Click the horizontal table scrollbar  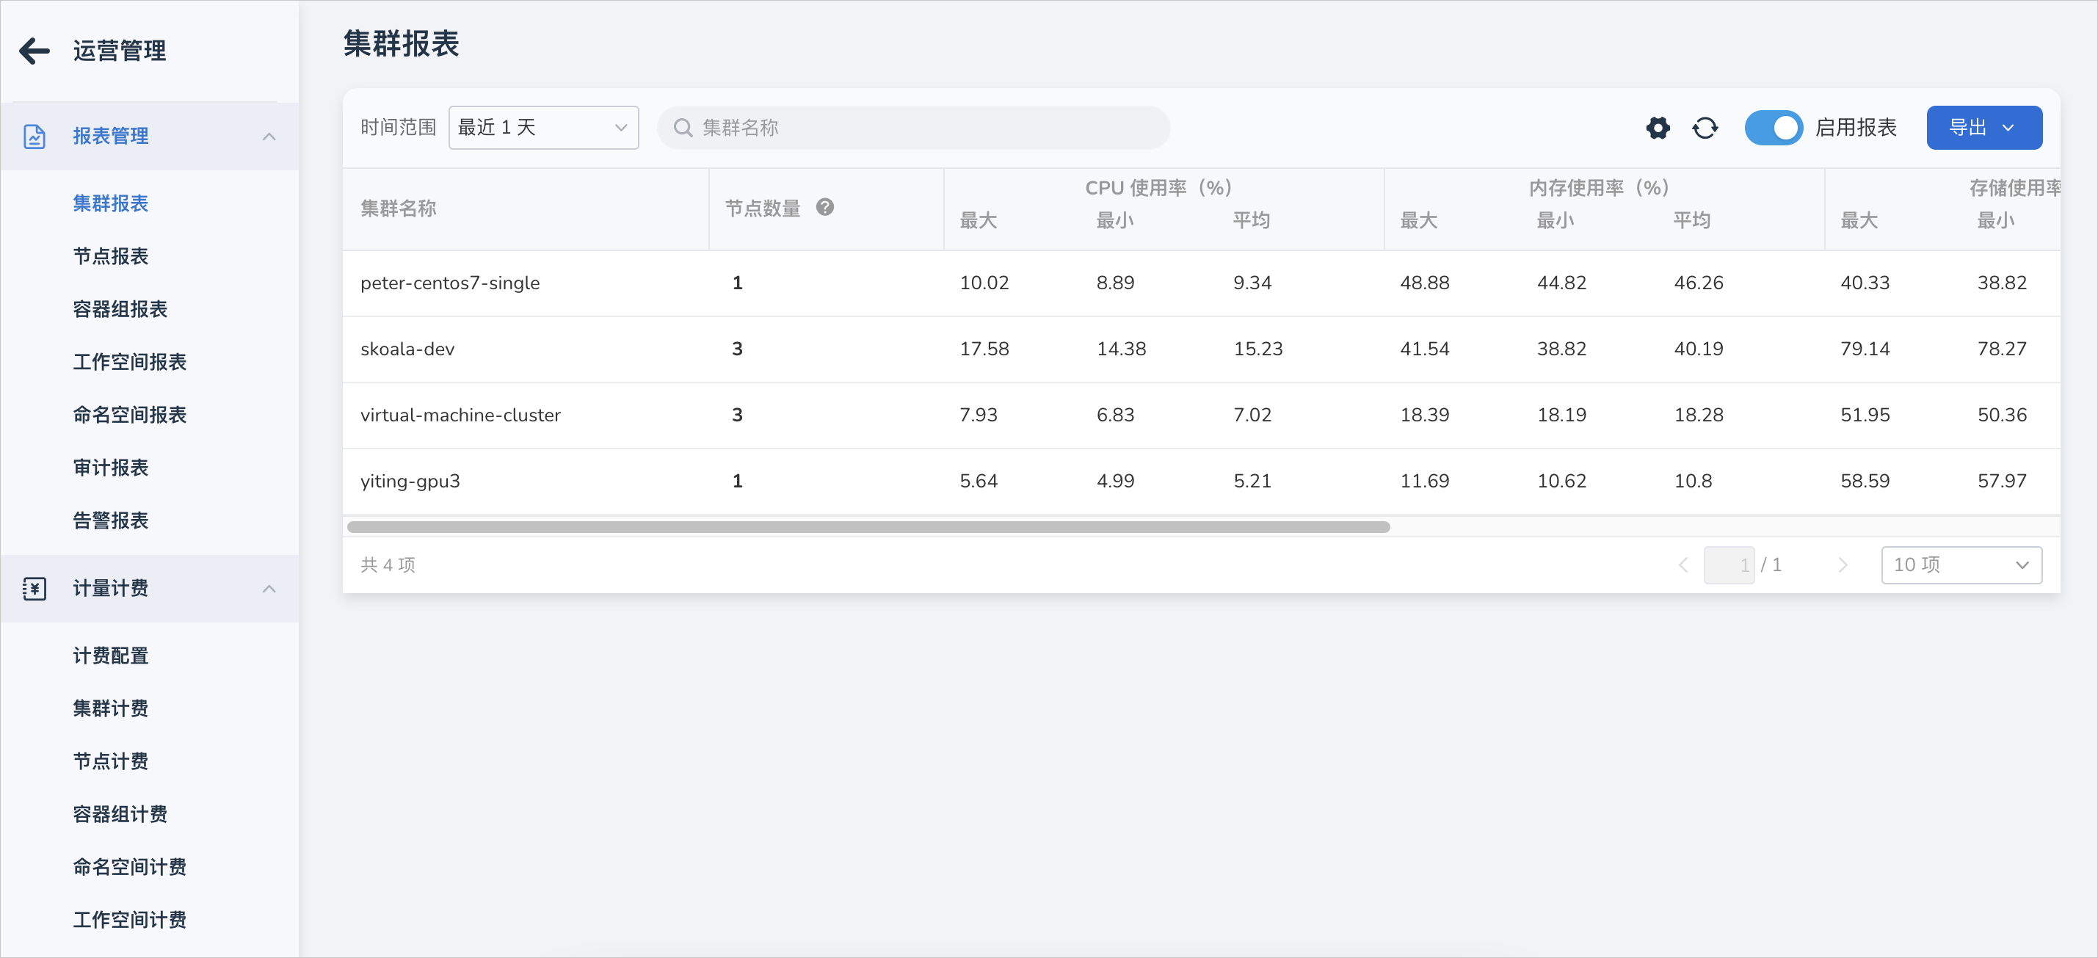pos(868,527)
